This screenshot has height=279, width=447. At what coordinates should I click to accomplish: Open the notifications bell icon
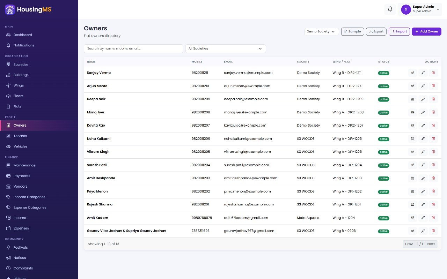click(390, 9)
